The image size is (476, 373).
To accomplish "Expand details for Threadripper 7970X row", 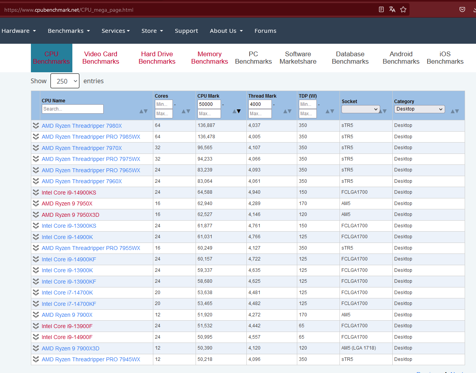I will tap(36, 148).
